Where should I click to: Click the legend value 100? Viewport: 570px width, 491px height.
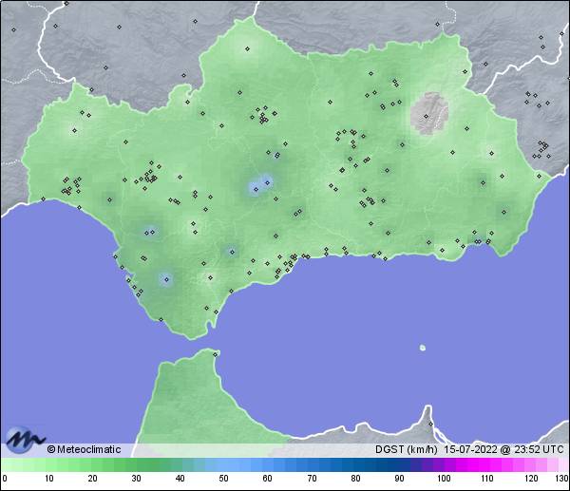tap(444, 479)
